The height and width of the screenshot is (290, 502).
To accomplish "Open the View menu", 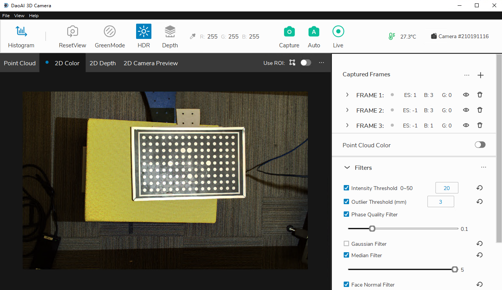I will pyautogui.click(x=19, y=16).
